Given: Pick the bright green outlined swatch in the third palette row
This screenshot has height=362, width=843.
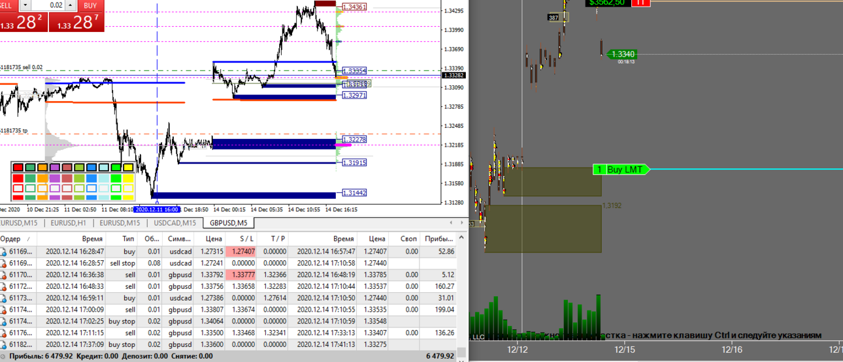Looking at the screenshot, I should pos(116,189).
